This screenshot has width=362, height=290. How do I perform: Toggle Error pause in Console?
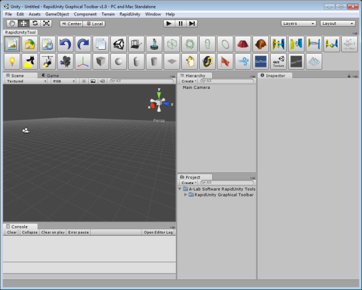pos(78,233)
